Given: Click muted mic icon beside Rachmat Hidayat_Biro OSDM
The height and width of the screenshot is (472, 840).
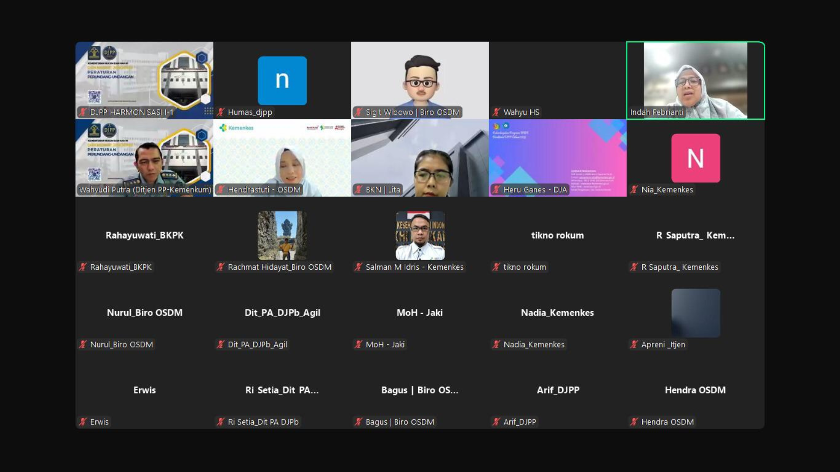Looking at the screenshot, I should 220,267.
